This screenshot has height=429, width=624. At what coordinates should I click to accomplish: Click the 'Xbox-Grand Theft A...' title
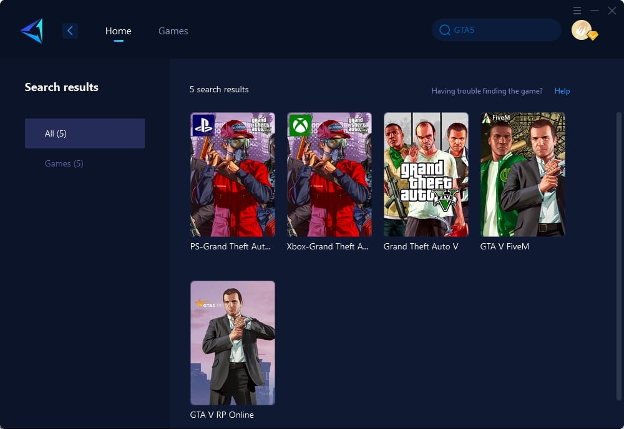point(328,246)
